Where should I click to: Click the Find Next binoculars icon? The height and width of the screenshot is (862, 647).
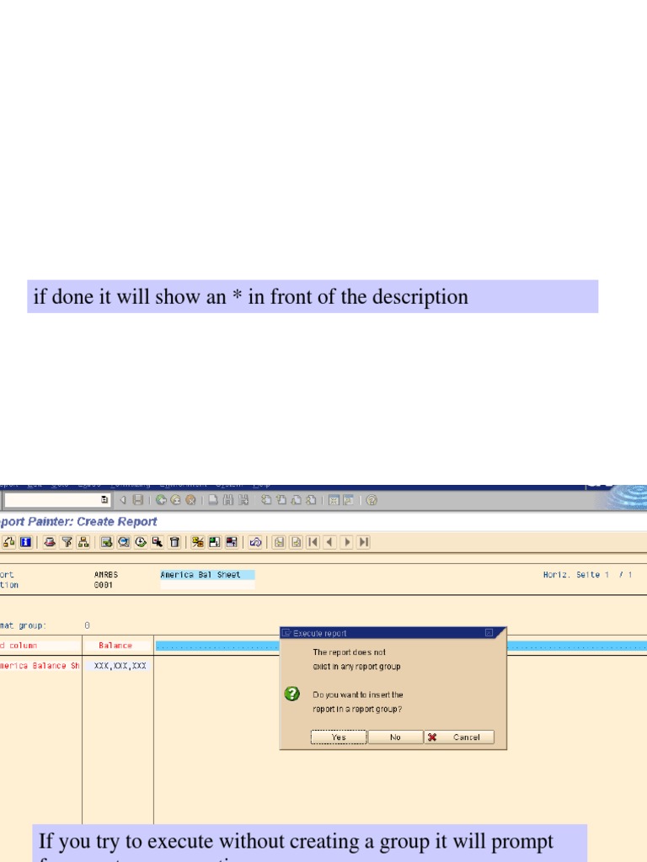click(243, 500)
